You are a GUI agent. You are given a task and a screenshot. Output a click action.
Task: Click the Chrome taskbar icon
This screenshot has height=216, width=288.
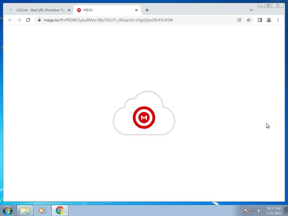click(x=60, y=210)
